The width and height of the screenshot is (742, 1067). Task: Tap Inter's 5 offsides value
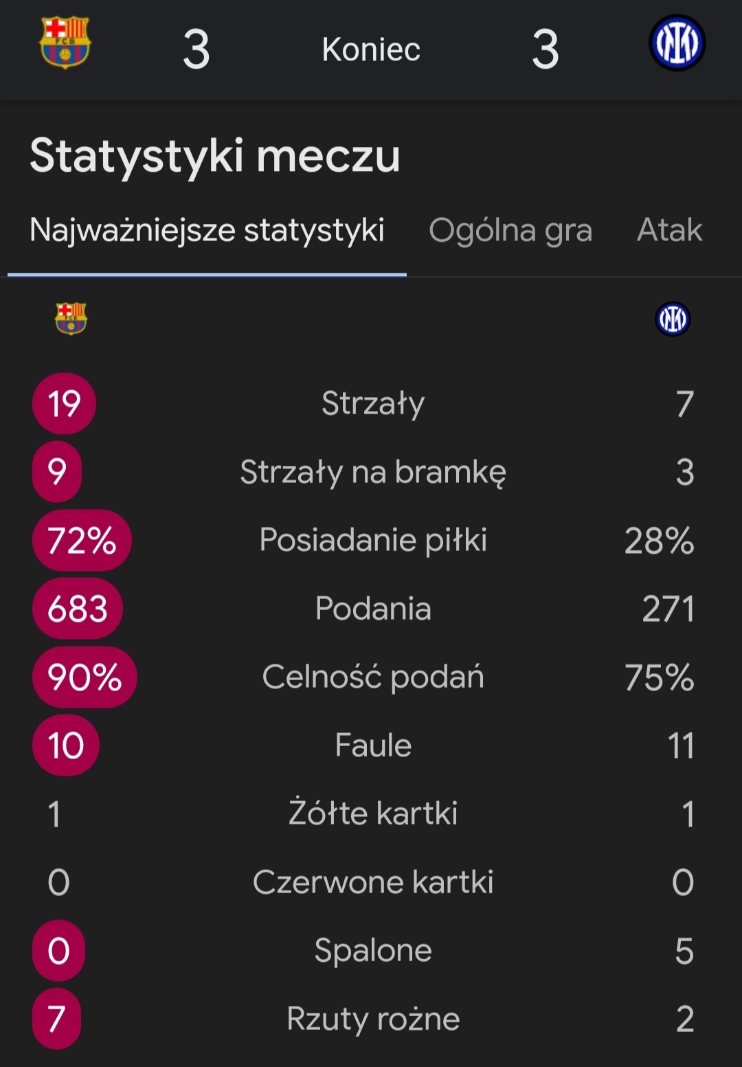pyautogui.click(x=684, y=951)
